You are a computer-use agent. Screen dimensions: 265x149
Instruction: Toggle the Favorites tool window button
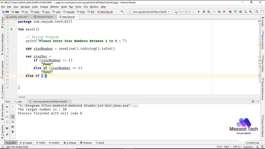pos(2,132)
